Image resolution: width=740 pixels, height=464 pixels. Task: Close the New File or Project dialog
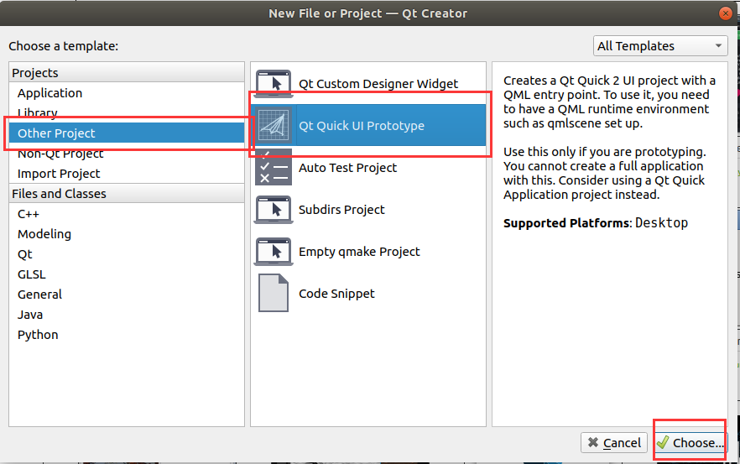(x=726, y=13)
